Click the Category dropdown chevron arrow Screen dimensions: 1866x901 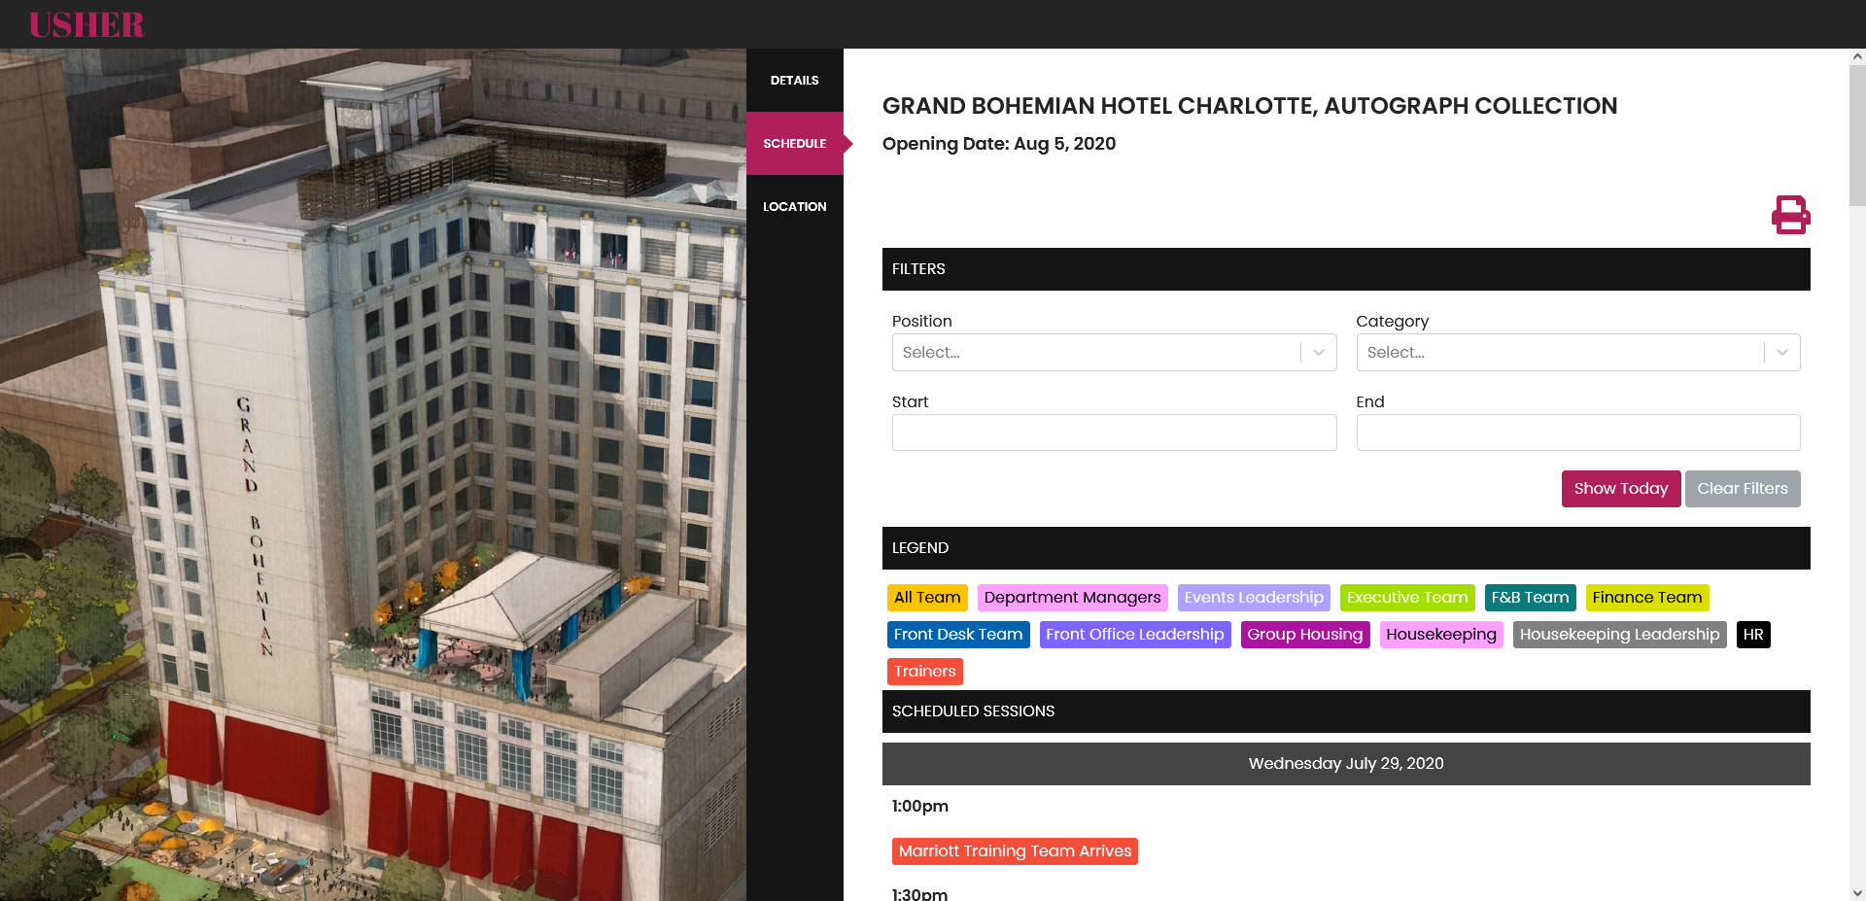(x=1782, y=353)
